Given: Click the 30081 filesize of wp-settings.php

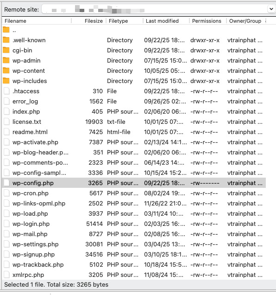Looking at the screenshot, I should pos(94,244).
